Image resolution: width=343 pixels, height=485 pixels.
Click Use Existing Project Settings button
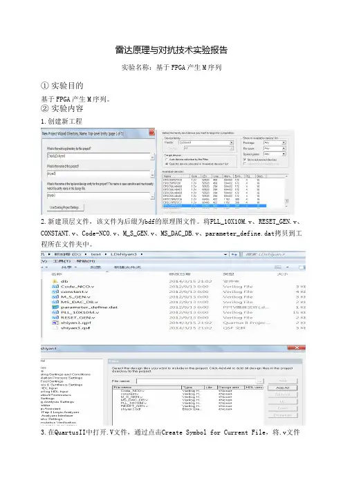tap(65, 207)
